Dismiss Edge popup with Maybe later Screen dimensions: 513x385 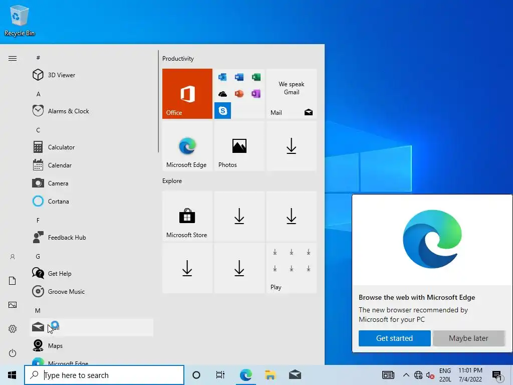468,338
